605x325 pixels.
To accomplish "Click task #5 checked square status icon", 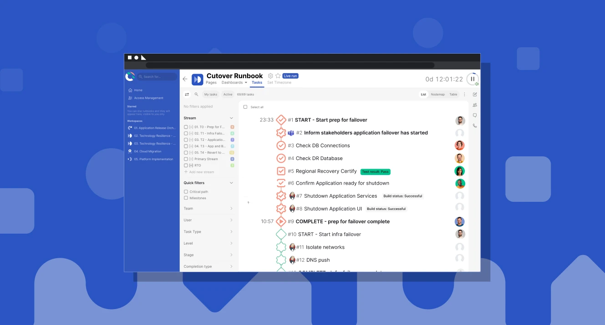I will [x=281, y=171].
